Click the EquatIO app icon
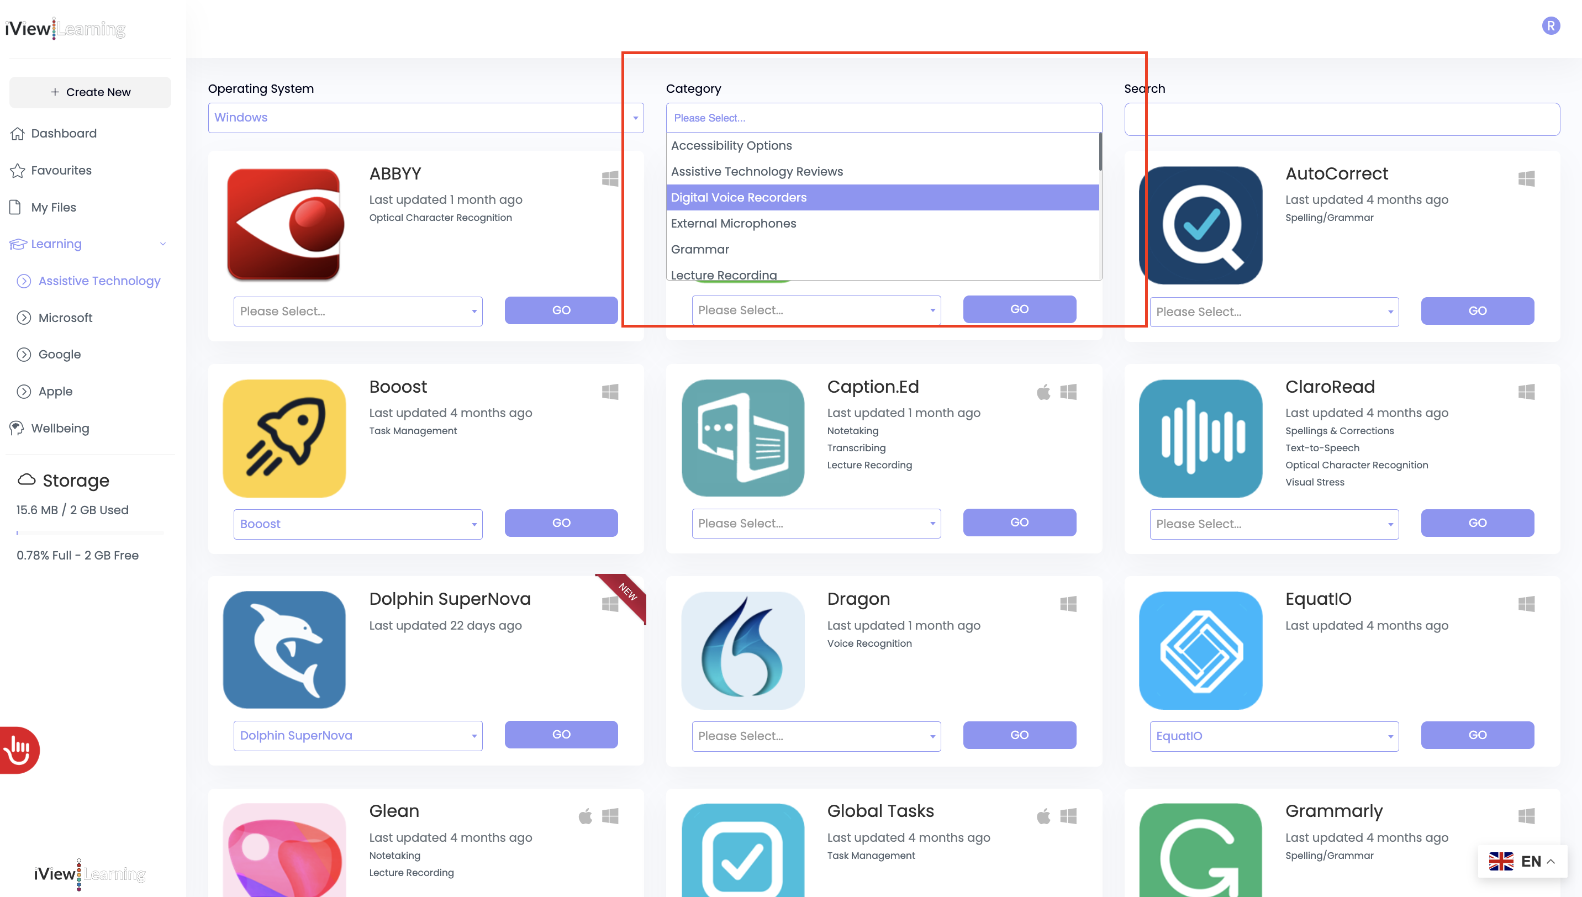Viewport: 1582px width, 897px height. click(1201, 650)
